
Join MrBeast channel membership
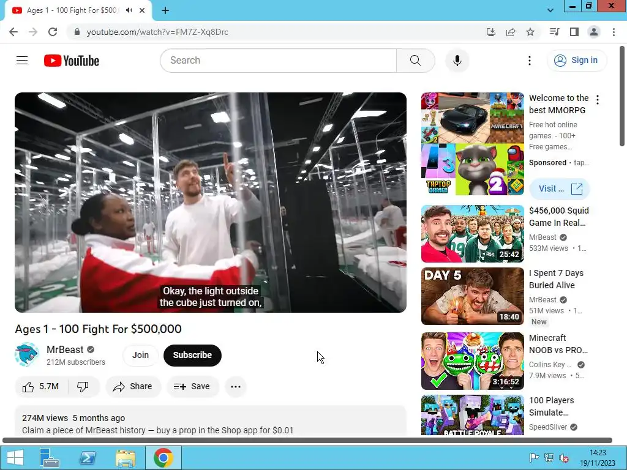[140, 355]
